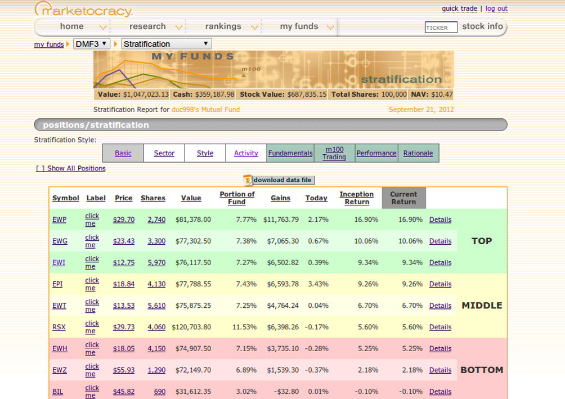
Task: Open the research menu chevron
Action: click(x=179, y=27)
